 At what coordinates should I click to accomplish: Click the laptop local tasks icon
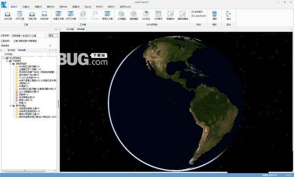(x=44, y=14)
